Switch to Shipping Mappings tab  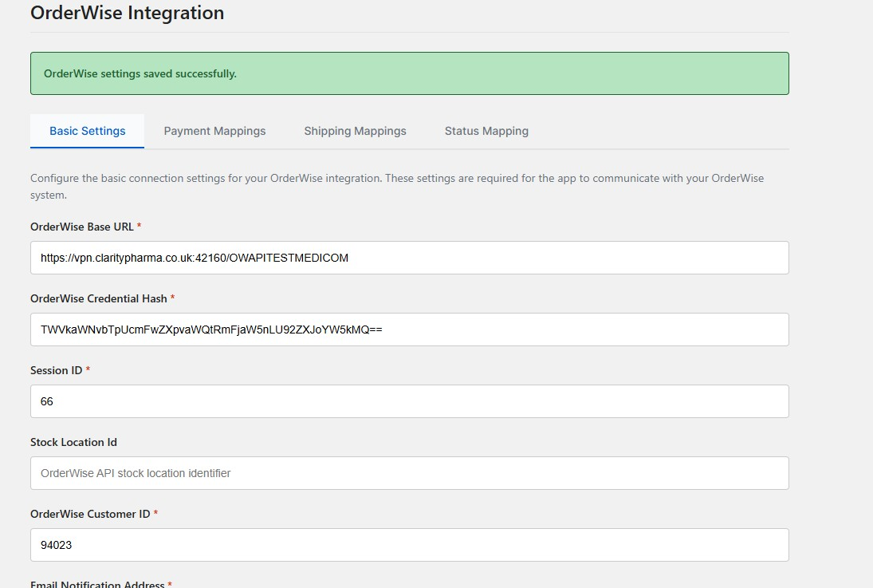click(356, 131)
